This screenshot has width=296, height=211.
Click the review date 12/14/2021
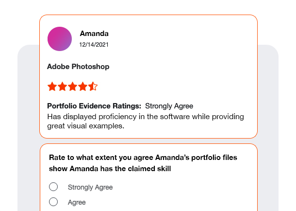coord(94,45)
